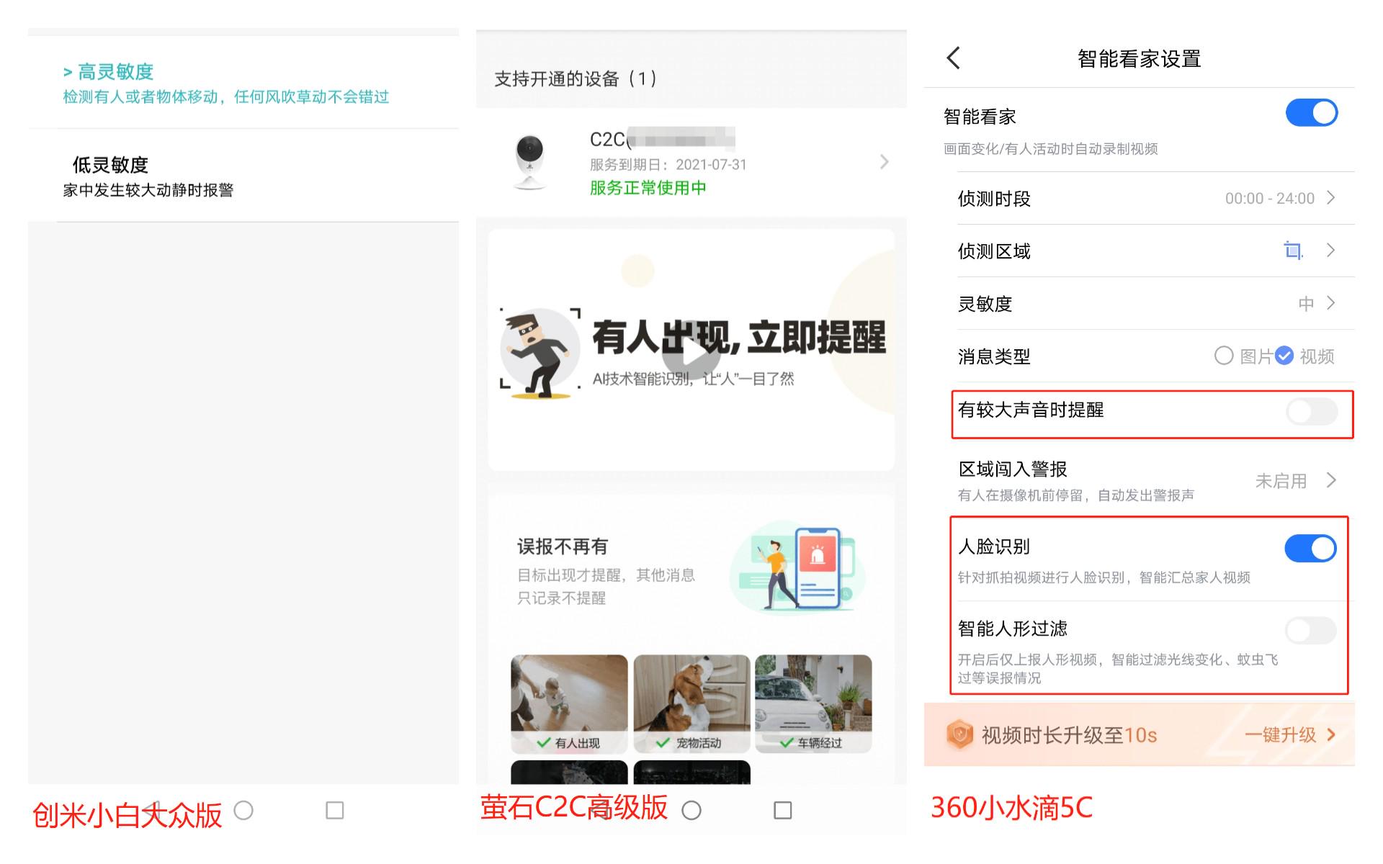Click 00:00 - 24:00 value
The image size is (1383, 864).
coord(1269,199)
